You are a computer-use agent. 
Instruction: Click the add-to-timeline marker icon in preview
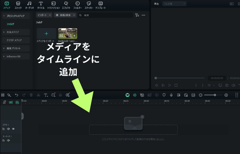click(209, 85)
